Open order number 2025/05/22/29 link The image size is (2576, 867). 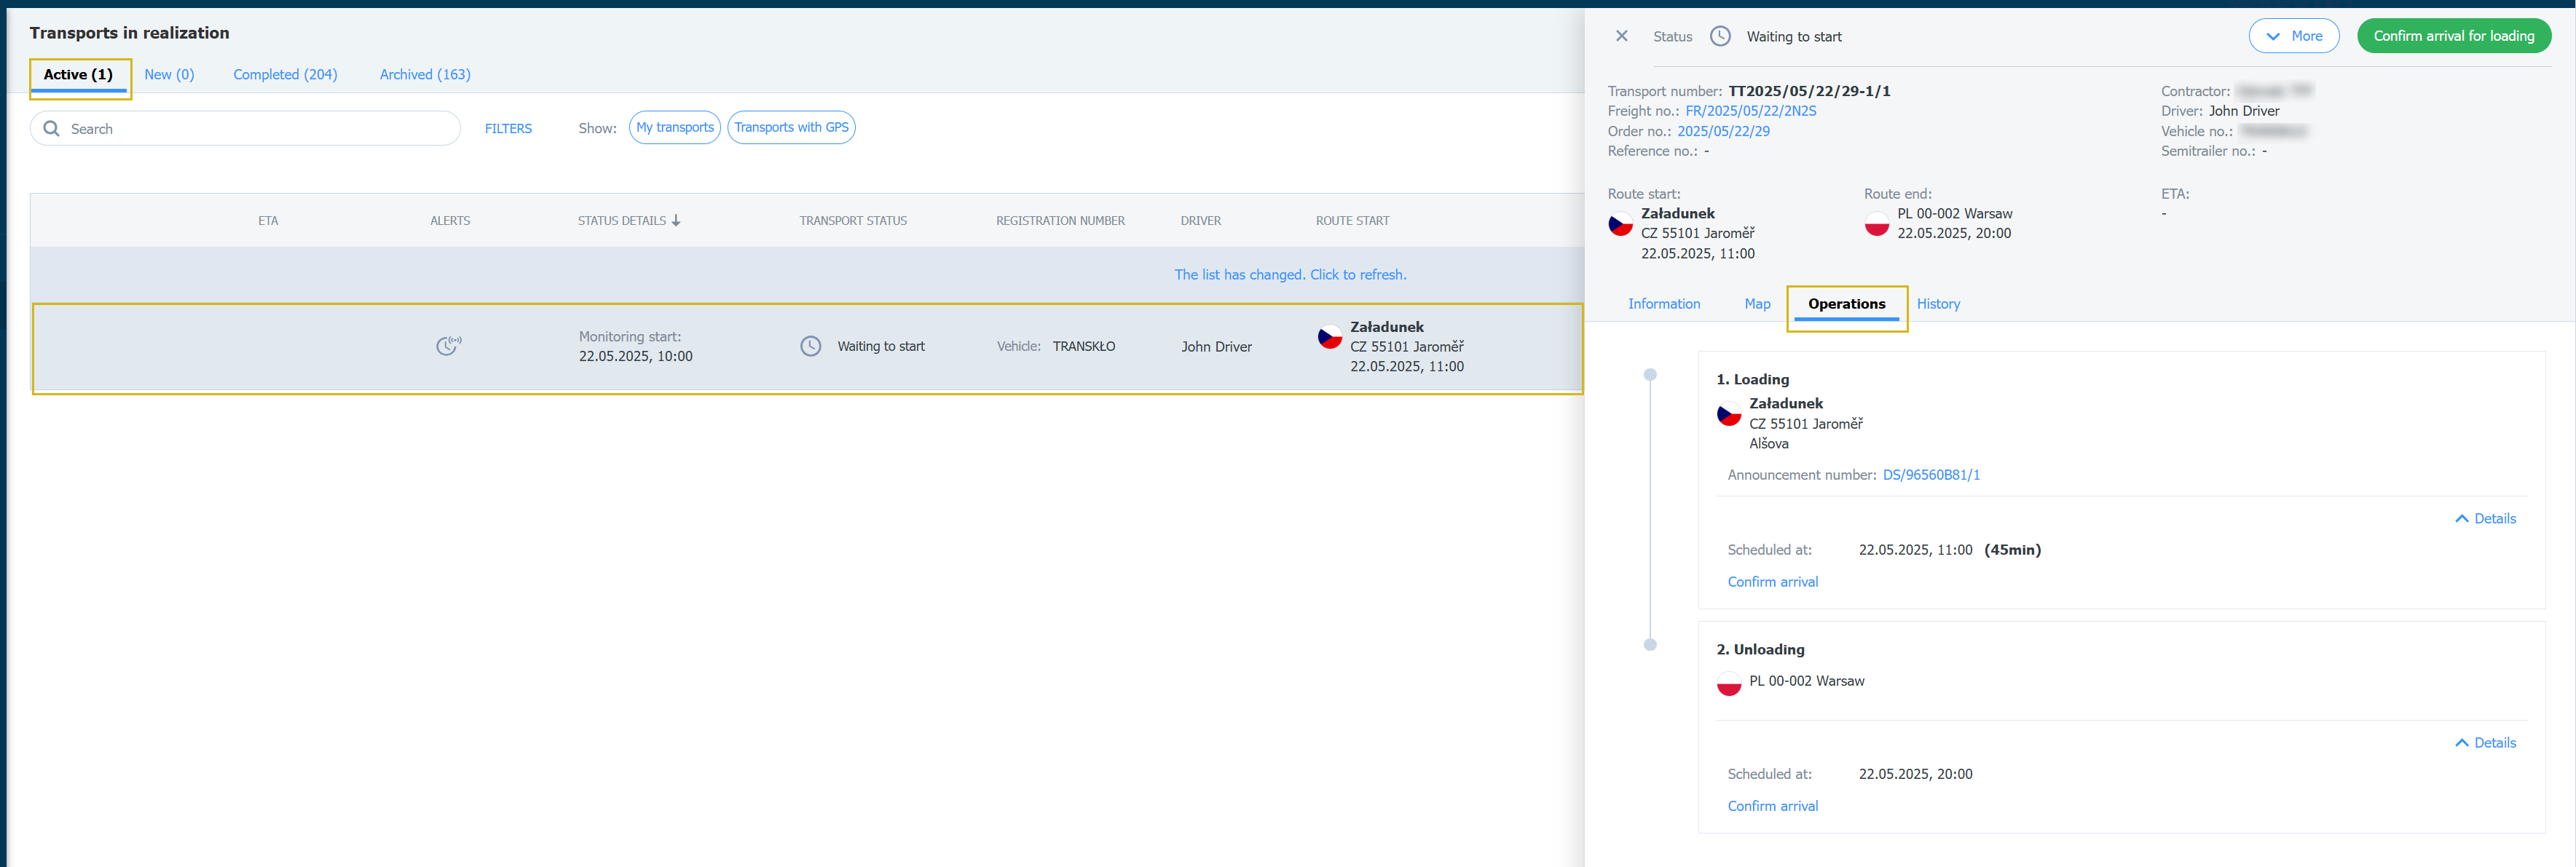pyautogui.click(x=1723, y=131)
